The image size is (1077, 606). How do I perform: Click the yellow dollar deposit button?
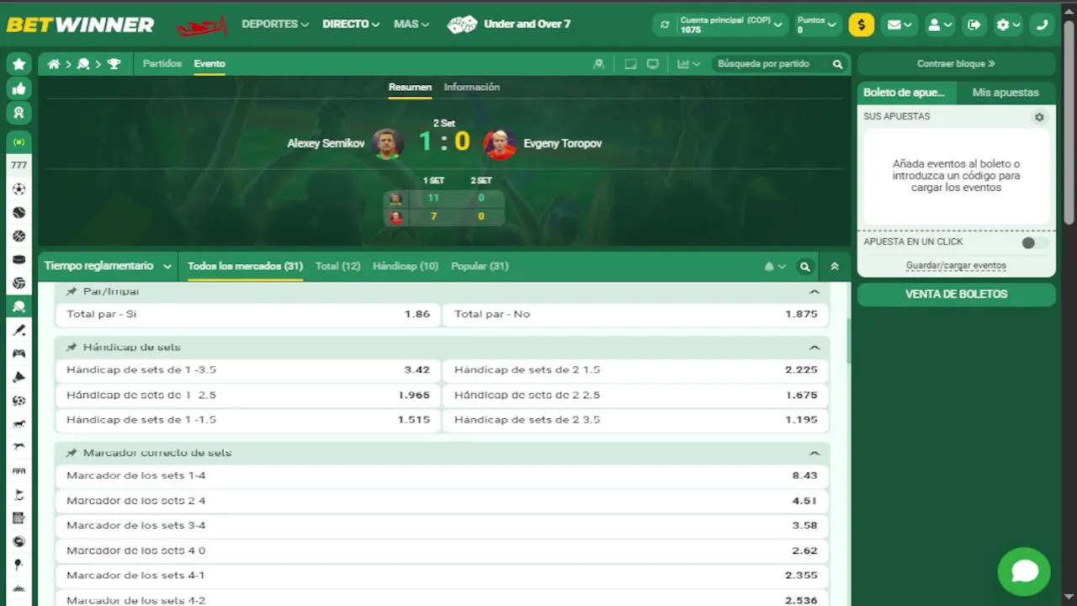point(861,24)
